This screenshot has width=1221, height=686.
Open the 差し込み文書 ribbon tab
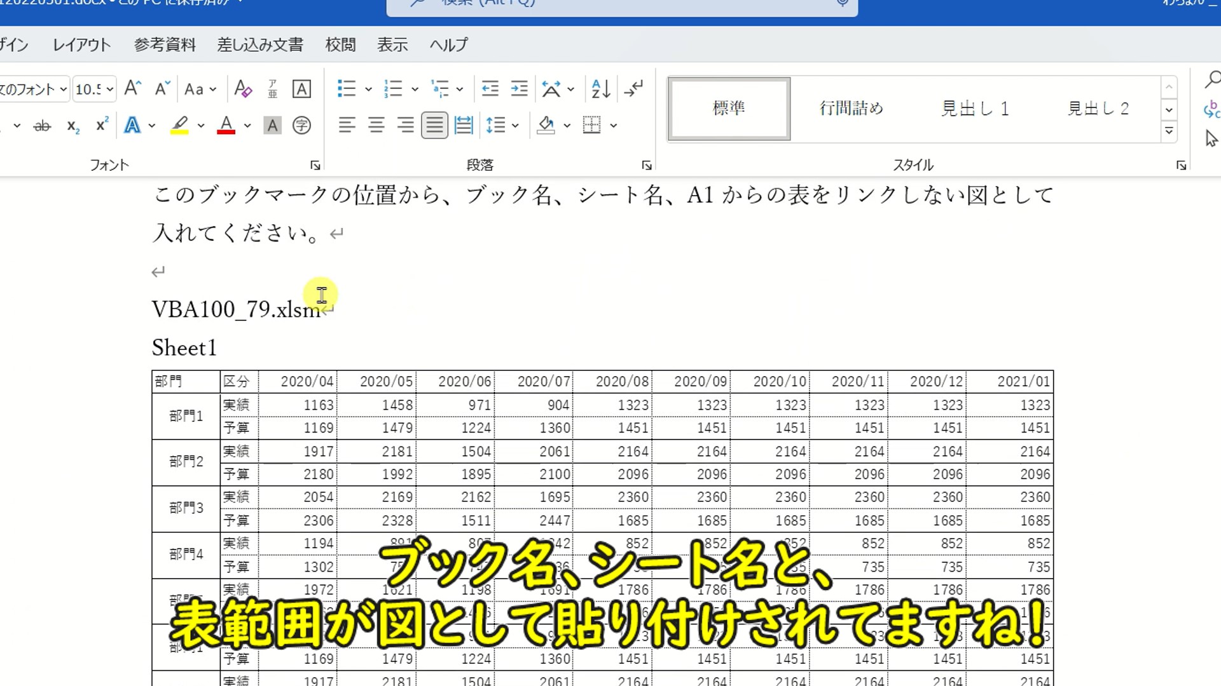pos(260,44)
